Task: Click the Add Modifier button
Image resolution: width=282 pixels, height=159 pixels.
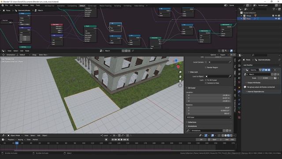Action: 261,65
